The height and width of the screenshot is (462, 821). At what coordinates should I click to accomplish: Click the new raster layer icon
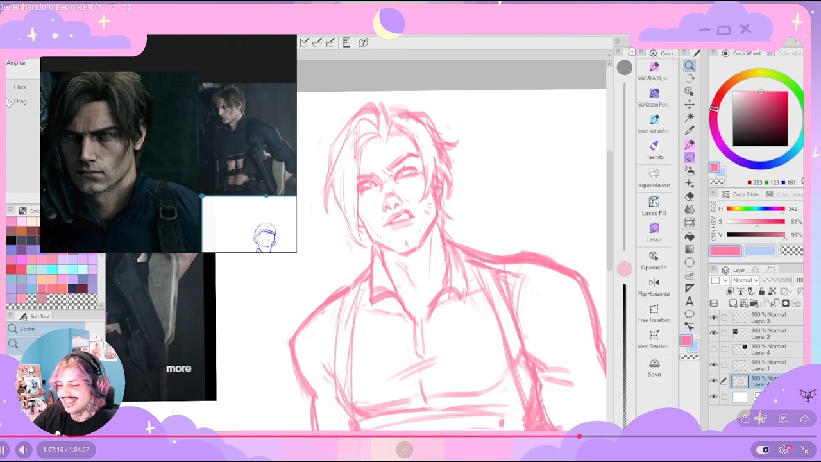point(733,304)
